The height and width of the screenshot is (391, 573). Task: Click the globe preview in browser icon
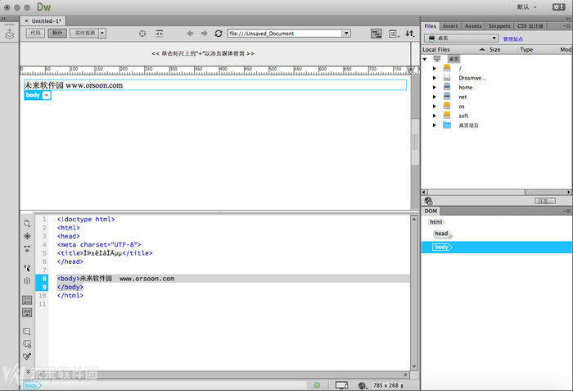tap(363, 385)
